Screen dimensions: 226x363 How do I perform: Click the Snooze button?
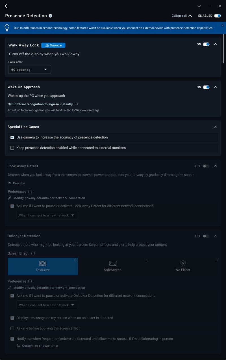coord(53,45)
